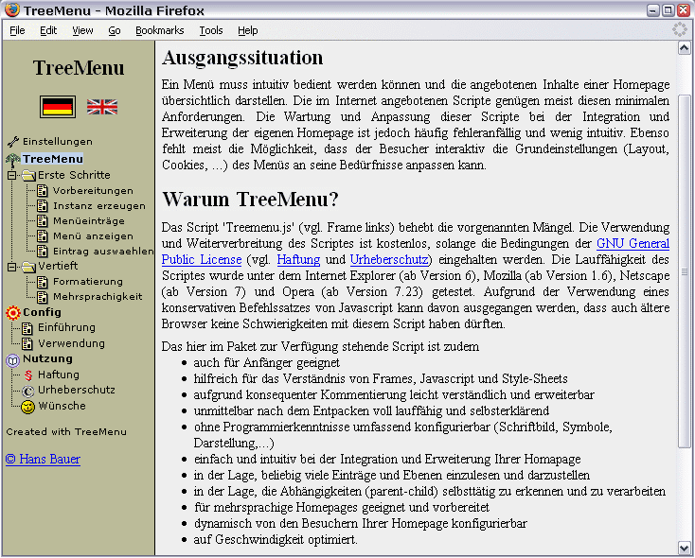
Task: Open the Instanz erzeugen entry
Action: click(99, 206)
